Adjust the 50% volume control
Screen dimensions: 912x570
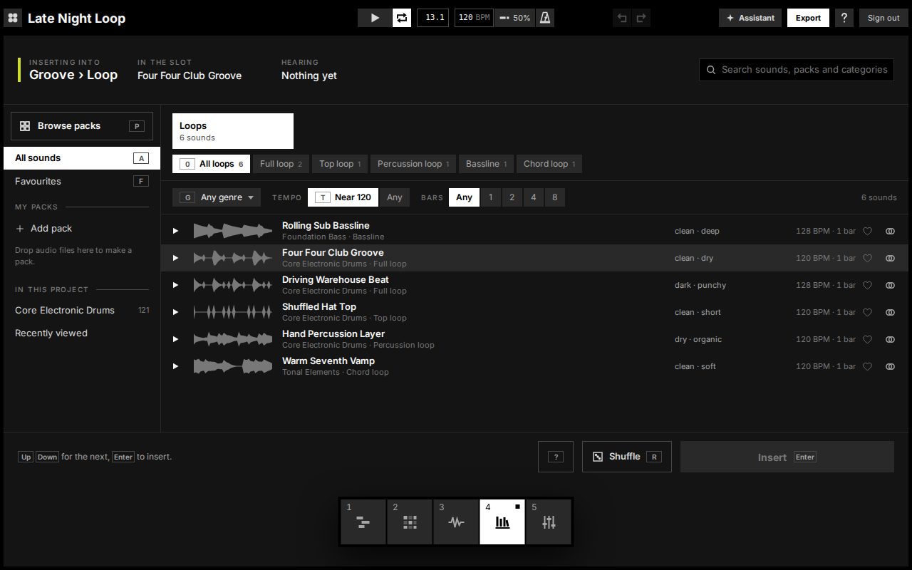pyautogui.click(x=514, y=18)
